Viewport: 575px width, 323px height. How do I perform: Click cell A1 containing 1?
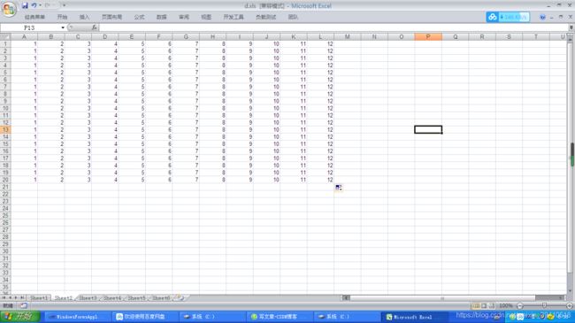(x=24, y=43)
